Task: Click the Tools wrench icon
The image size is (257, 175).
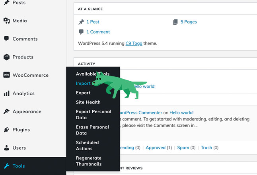Action: [x=6, y=166]
